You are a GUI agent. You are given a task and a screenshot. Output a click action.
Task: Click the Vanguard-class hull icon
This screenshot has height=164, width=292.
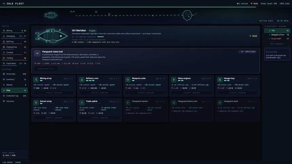pos(37,53)
